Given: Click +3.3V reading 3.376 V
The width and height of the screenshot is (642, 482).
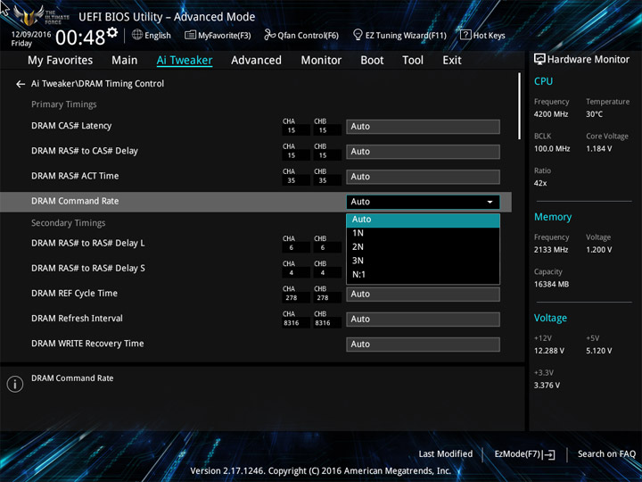Looking at the screenshot, I should pyautogui.click(x=547, y=386).
